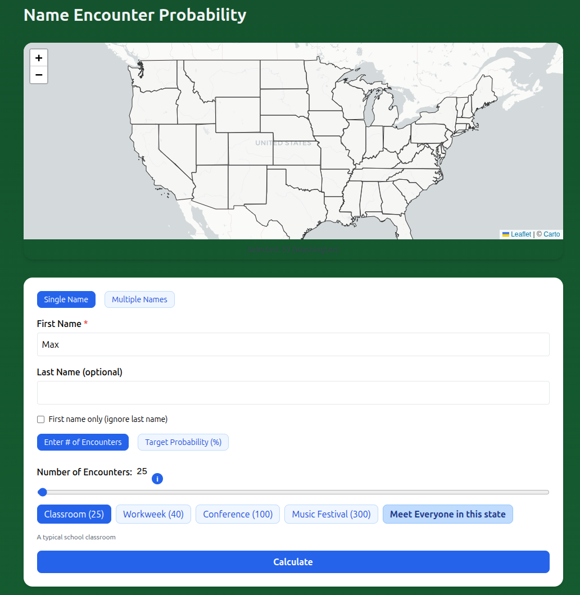
Task: Switch to Multiple Names mode
Action: tap(139, 299)
